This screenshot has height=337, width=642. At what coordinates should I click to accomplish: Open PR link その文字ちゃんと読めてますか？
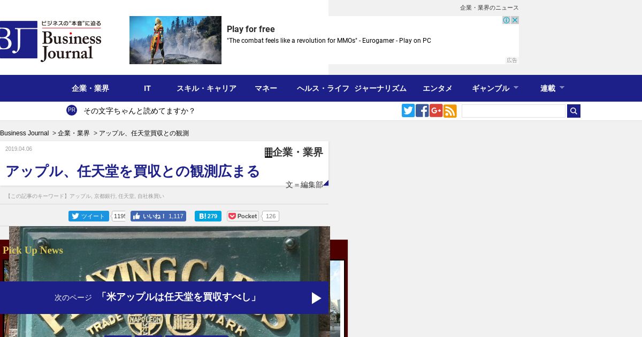[139, 111]
